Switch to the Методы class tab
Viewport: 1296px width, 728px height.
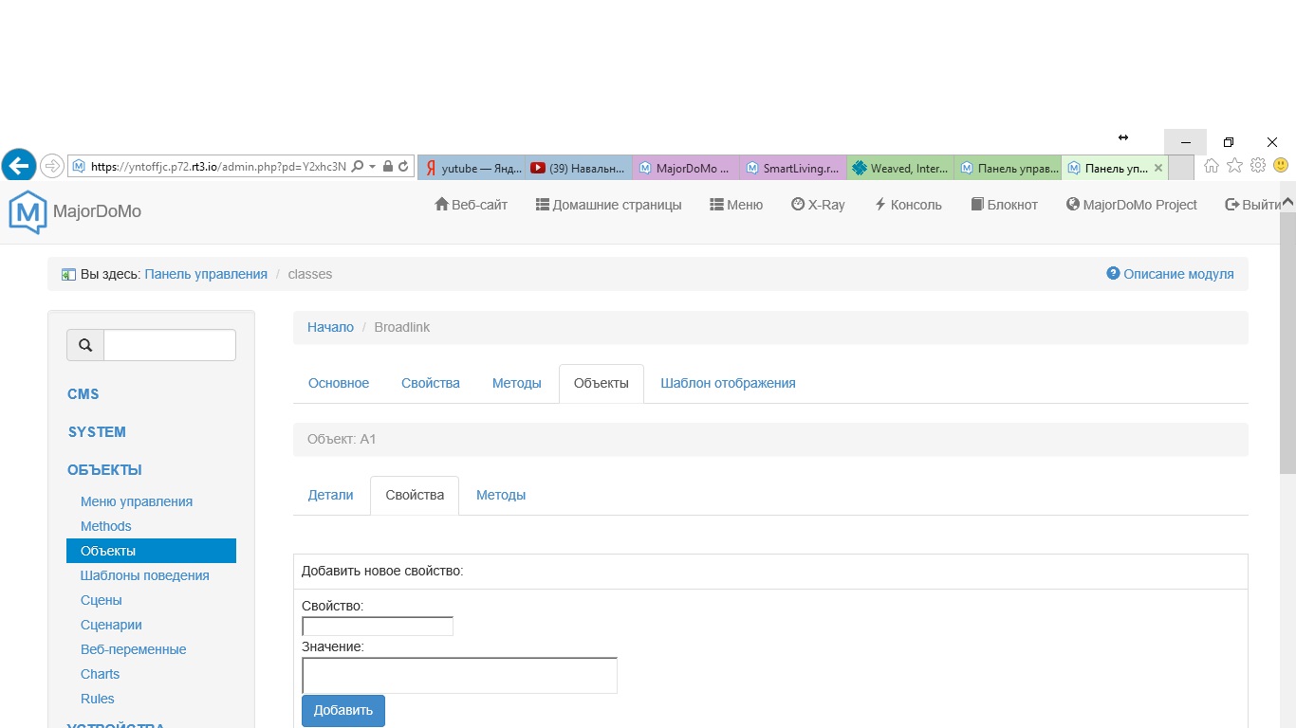coord(516,383)
